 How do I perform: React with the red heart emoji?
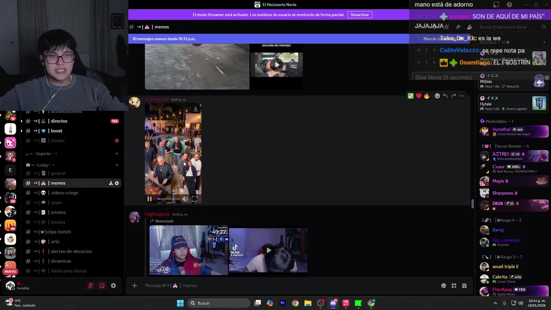tap(418, 96)
